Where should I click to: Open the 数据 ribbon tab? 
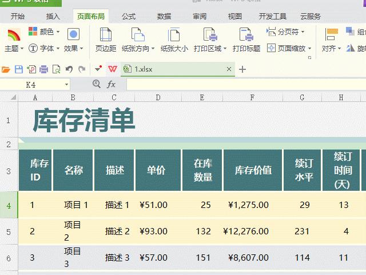click(x=164, y=17)
